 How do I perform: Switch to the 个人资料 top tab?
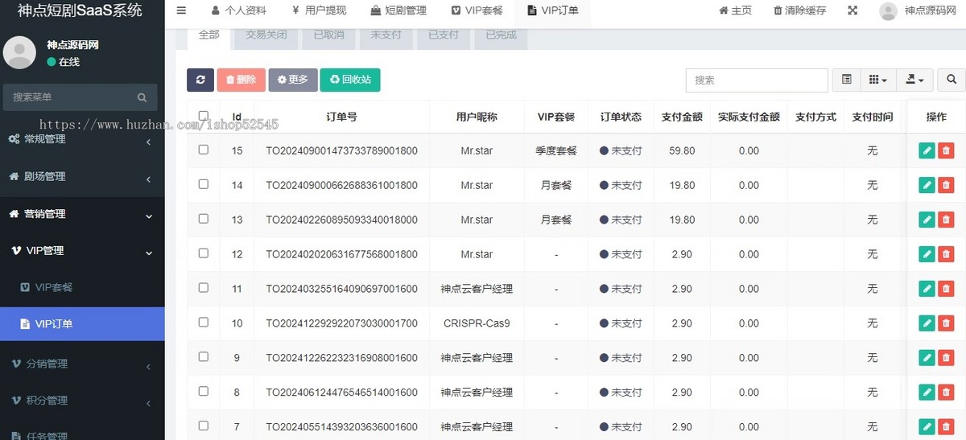coord(239,10)
